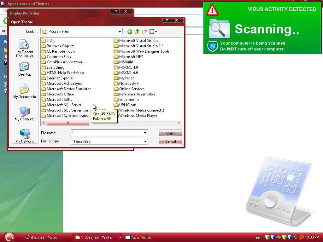Viewport: 323px width, 242px height.
Task: Go back using the green arrow icon
Action: click(130, 32)
